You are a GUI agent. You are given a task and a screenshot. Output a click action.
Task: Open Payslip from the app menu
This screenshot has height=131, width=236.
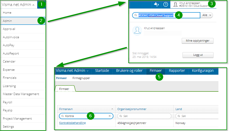(23, 110)
